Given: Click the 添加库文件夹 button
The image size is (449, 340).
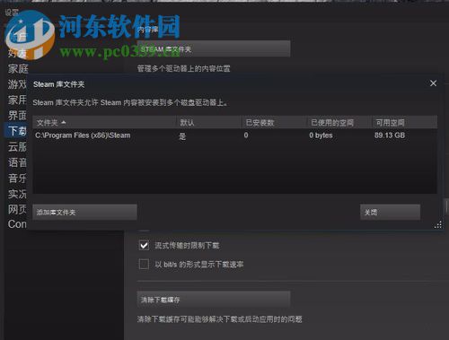Looking at the screenshot, I should pyautogui.click(x=84, y=213).
